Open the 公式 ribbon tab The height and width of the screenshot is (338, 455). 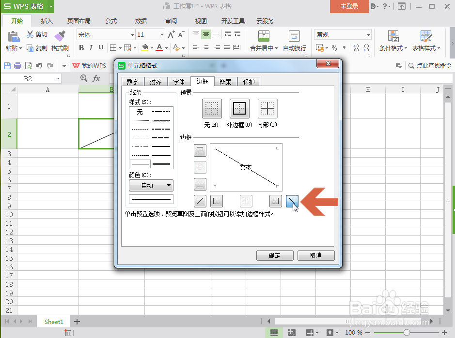point(111,21)
